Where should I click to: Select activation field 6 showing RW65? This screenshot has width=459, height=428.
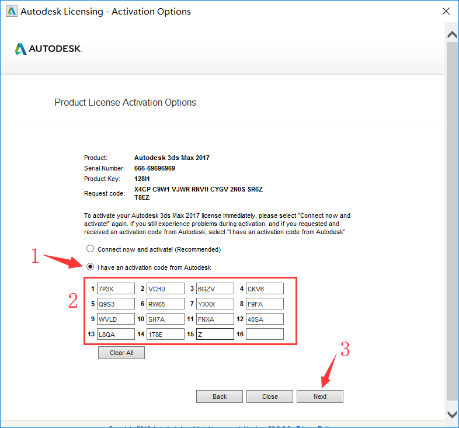click(x=165, y=304)
